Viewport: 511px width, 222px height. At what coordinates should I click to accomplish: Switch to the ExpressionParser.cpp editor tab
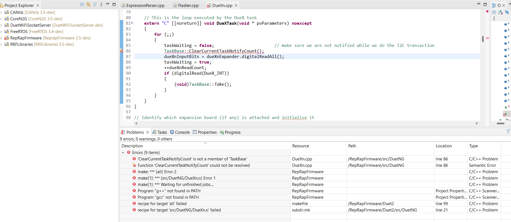(143, 5)
